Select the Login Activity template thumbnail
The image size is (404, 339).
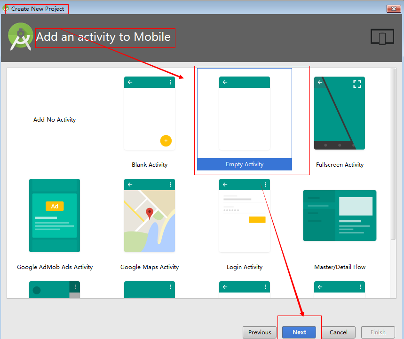(245, 216)
